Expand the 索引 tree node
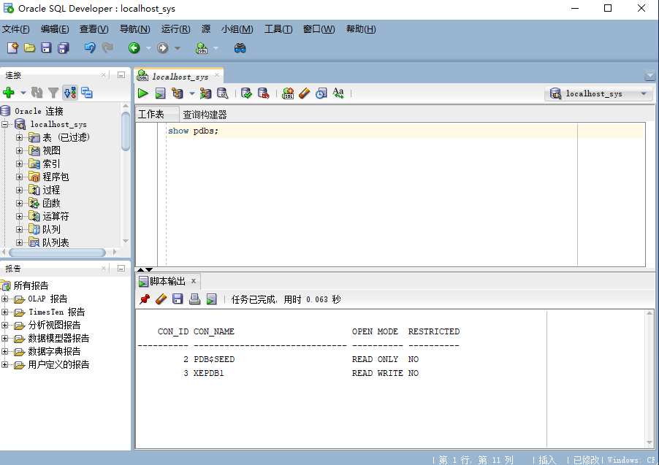 [19, 164]
